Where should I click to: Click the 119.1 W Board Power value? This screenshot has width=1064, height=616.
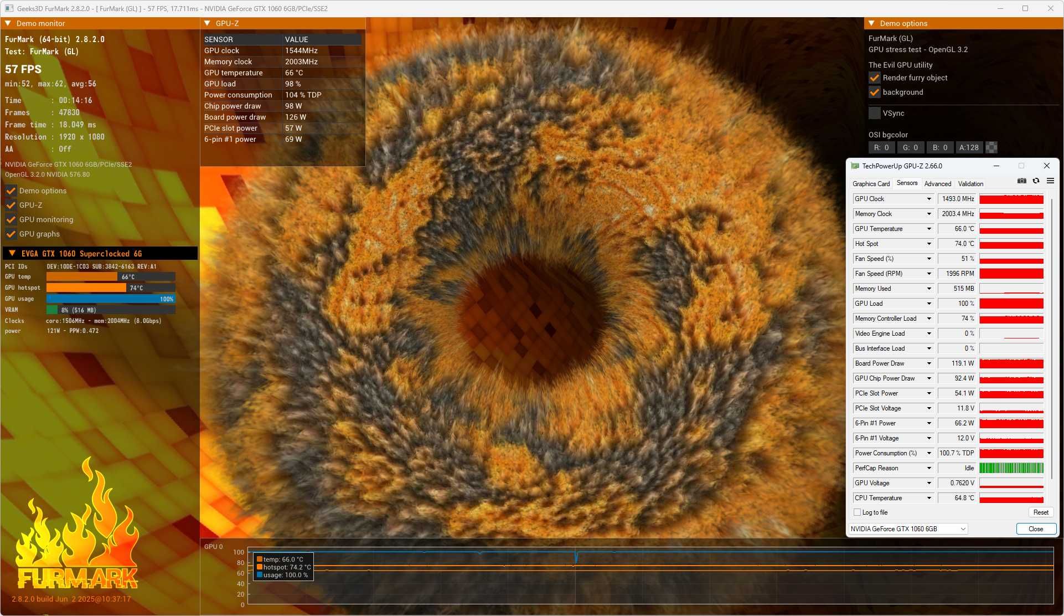coord(957,363)
